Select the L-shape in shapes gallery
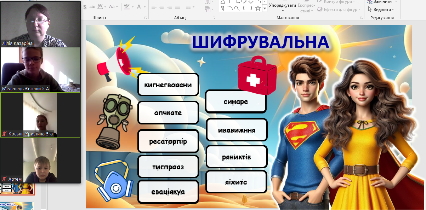Image resolution: width=426 pixels, height=210 pixels. (230, 2)
